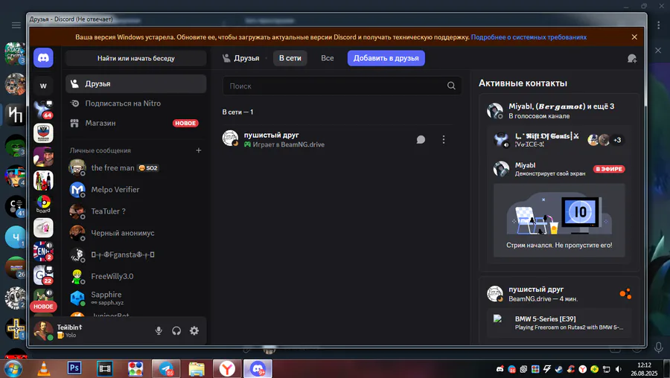The image size is (670, 378).
Task: Open File Explorer folder taskbar icon
Action: (x=197, y=368)
